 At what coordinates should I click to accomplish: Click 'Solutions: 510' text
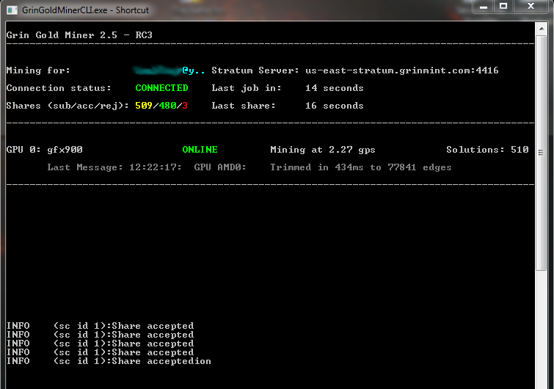[x=487, y=150]
